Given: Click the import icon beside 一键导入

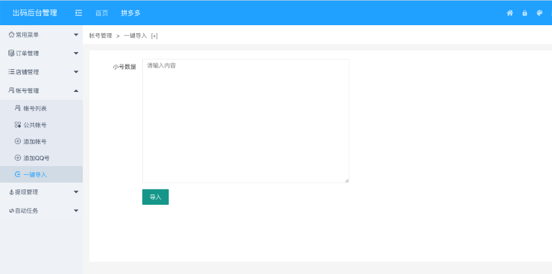Looking at the screenshot, I should pos(18,175).
